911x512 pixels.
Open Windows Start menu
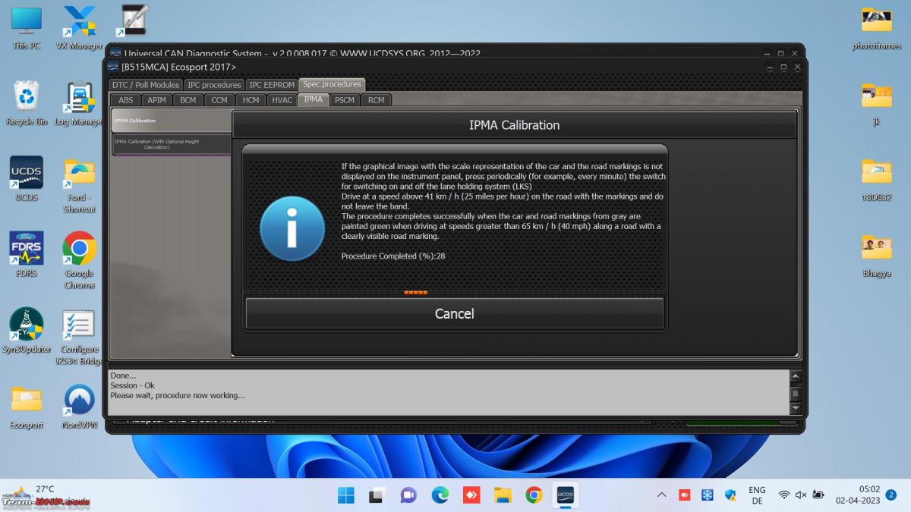click(346, 495)
